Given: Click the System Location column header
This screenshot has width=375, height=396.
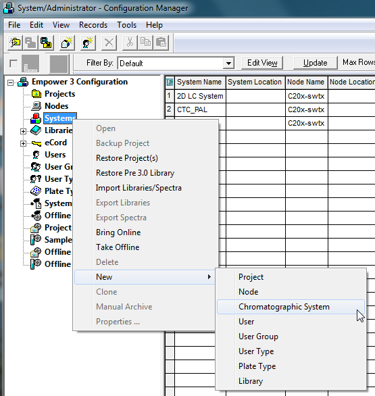Looking at the screenshot, I should click(x=255, y=82).
